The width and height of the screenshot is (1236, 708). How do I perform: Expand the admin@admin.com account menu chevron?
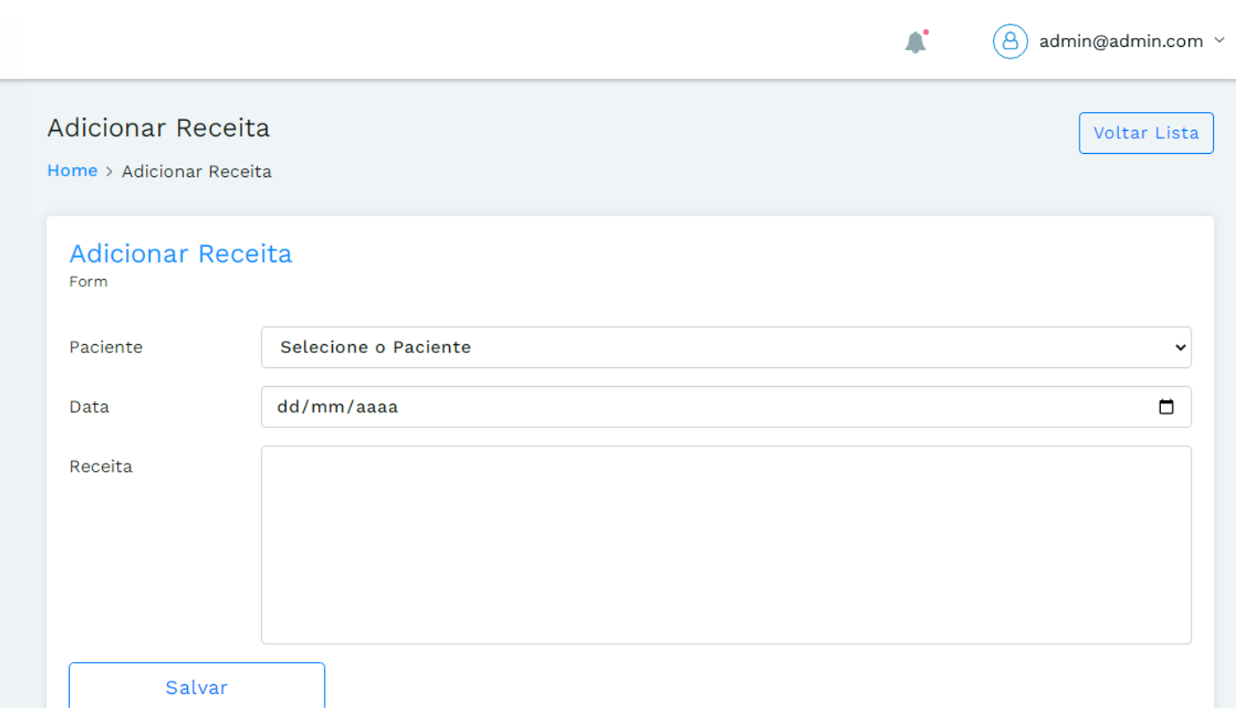coord(1220,40)
